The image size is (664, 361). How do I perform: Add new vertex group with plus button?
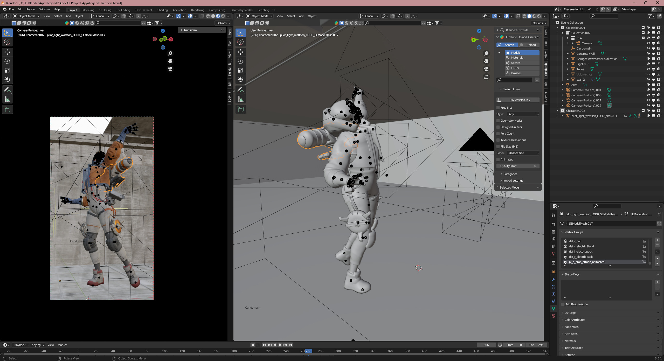pos(657,240)
